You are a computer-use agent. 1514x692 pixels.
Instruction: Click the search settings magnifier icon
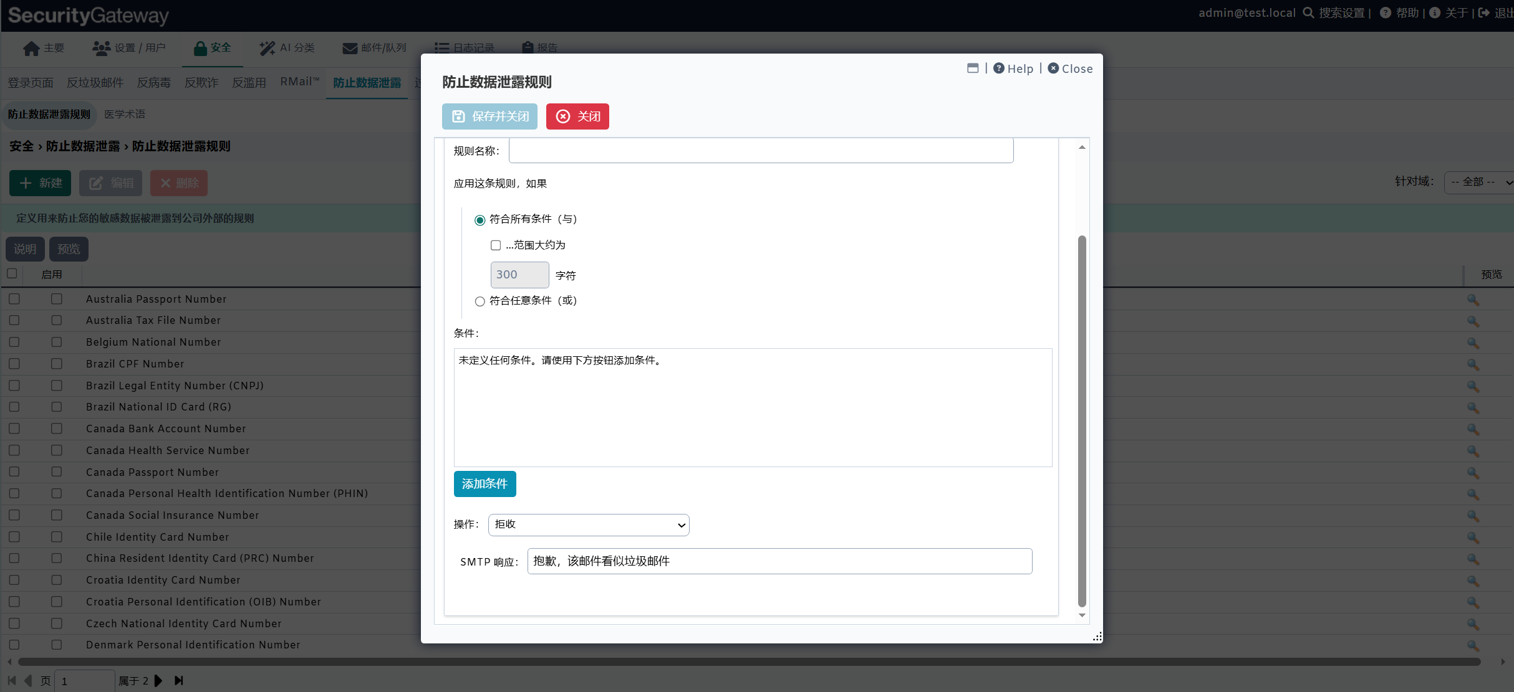click(1308, 12)
